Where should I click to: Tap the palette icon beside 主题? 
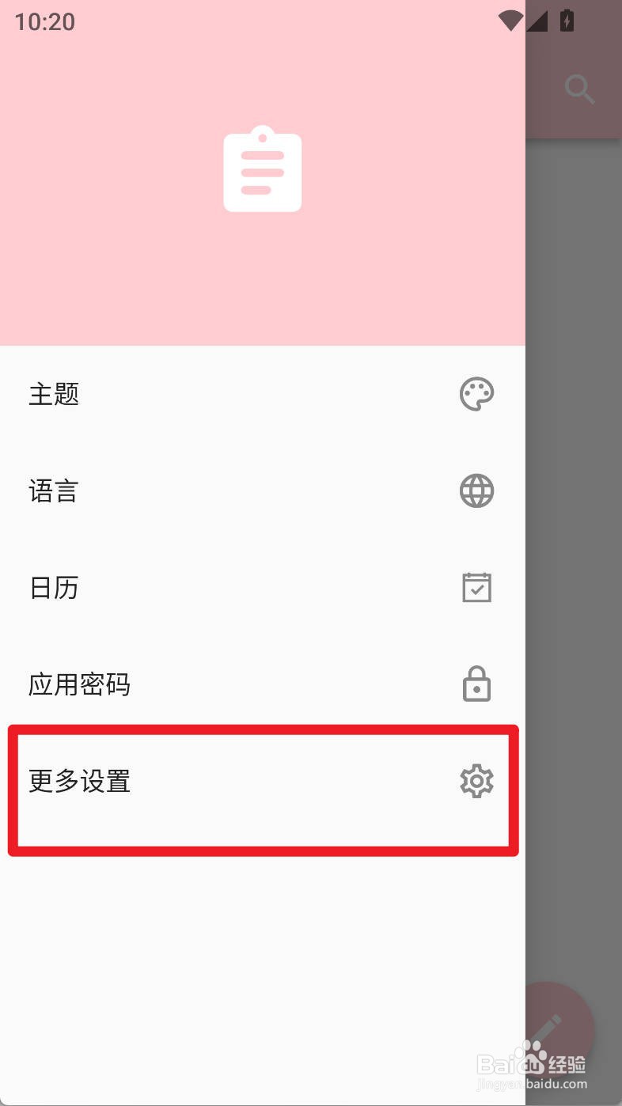pyautogui.click(x=476, y=394)
